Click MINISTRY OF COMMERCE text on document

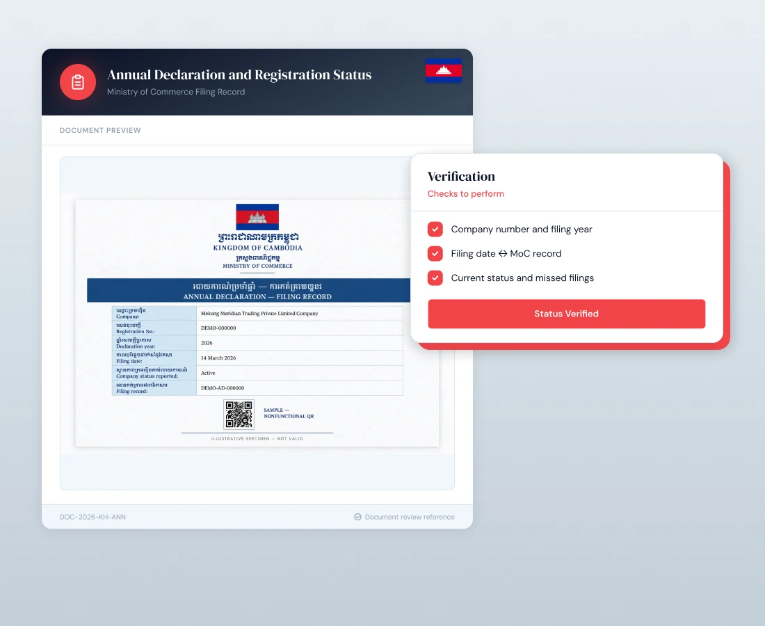(x=257, y=266)
